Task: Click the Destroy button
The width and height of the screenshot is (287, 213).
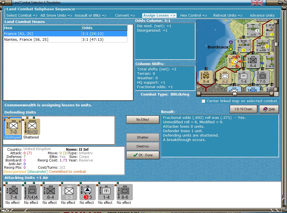Action: point(143,146)
